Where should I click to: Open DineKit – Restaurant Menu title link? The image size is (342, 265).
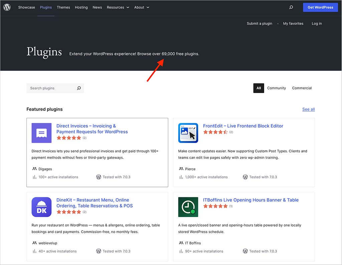click(x=95, y=203)
